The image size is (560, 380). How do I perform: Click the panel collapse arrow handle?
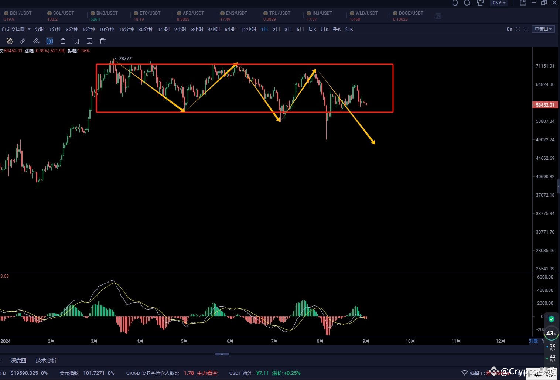(x=222, y=354)
